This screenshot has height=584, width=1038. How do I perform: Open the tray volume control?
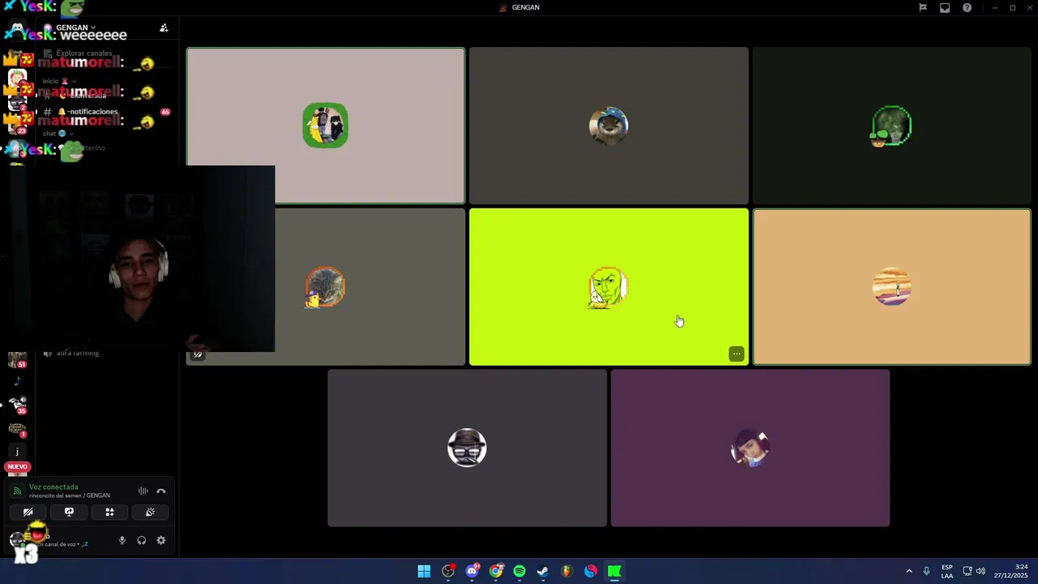point(980,571)
